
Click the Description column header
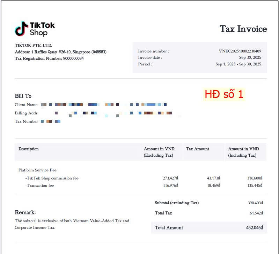coord(29,149)
